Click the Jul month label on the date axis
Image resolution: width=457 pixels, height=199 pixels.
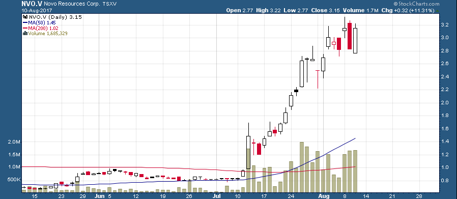tap(217, 196)
